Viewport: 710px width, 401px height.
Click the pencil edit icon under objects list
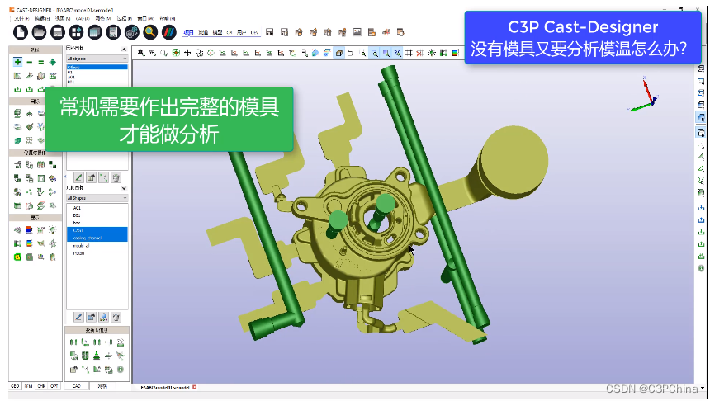[x=78, y=177]
